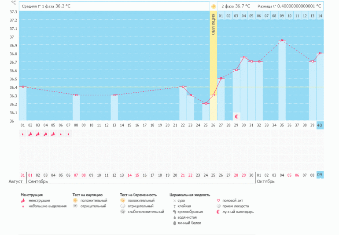Click the lowest temperature point on day 25
This screenshot has height=235, width=339.
pos(206,104)
